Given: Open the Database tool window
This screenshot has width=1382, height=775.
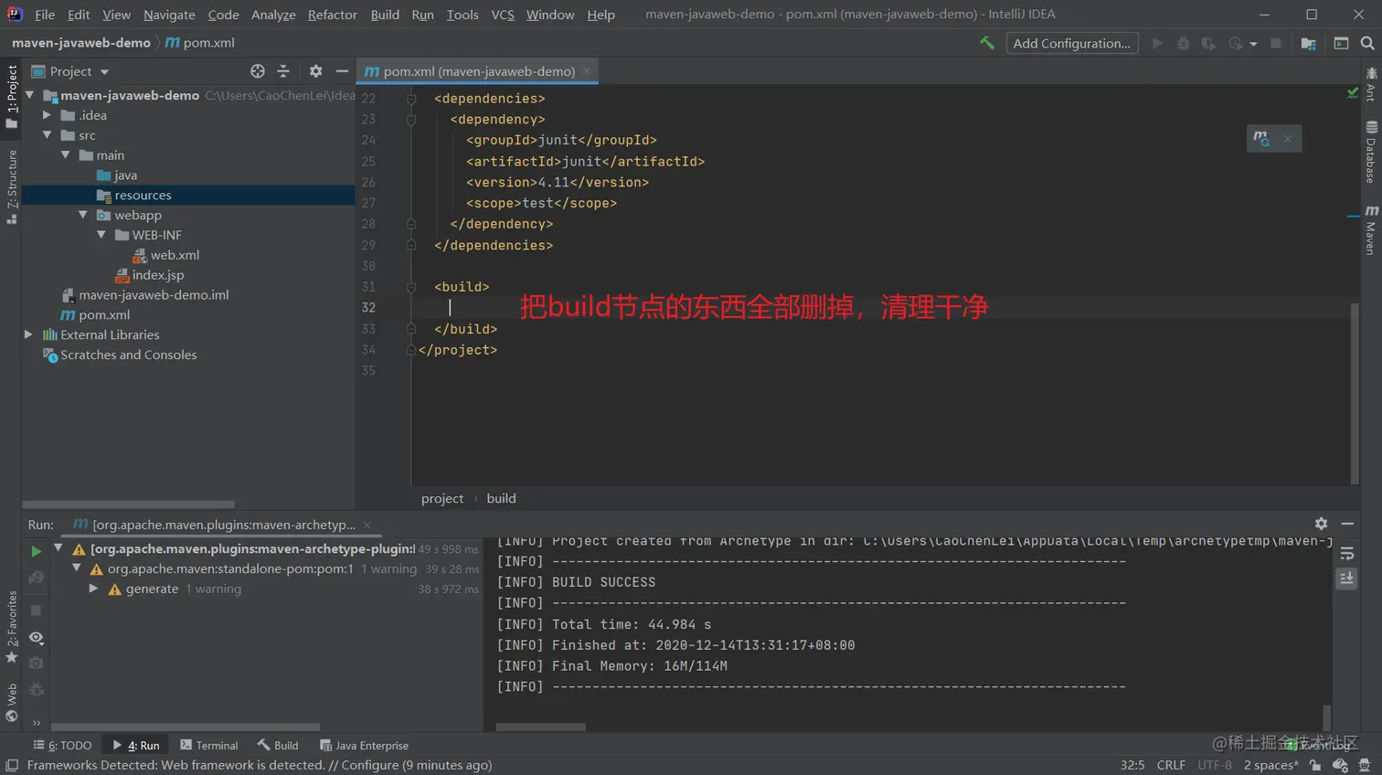Looking at the screenshot, I should click(x=1371, y=152).
